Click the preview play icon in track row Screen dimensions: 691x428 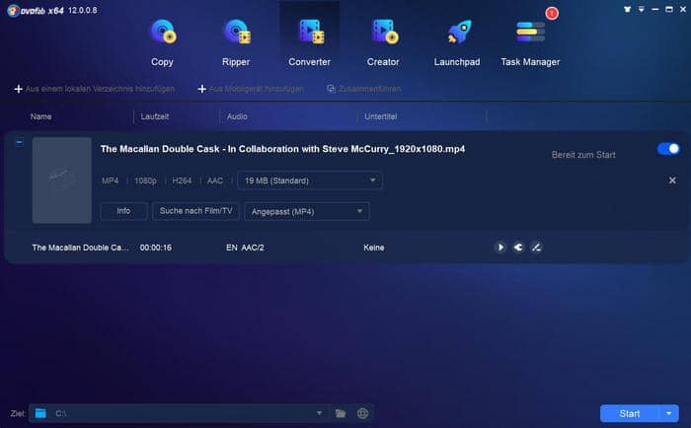[x=500, y=248]
